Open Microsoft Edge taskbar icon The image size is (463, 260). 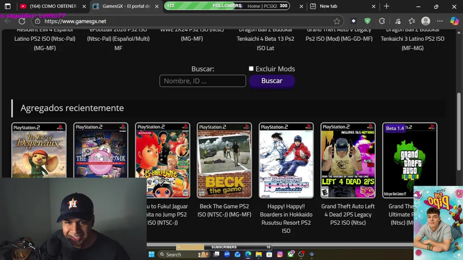[x=248, y=255]
